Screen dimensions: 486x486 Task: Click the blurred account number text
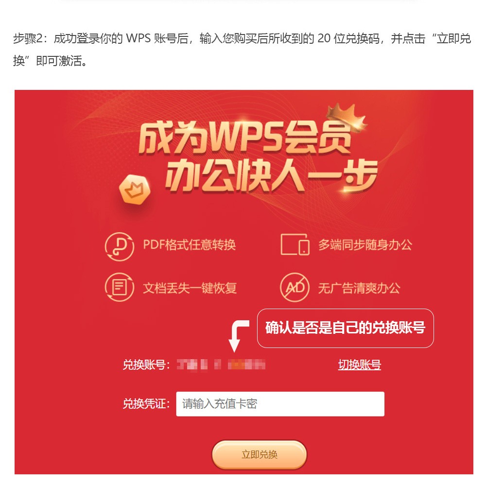(x=221, y=364)
